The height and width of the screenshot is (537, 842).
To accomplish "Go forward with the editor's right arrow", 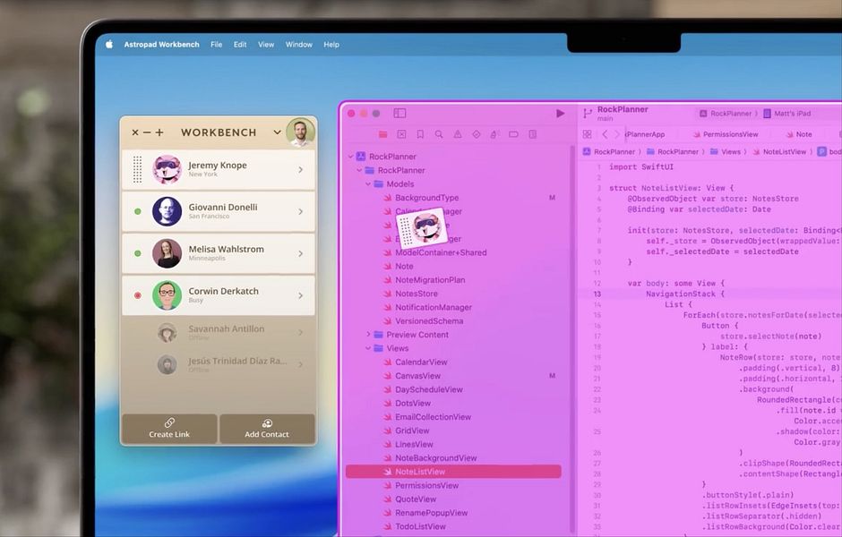I will 617,134.
